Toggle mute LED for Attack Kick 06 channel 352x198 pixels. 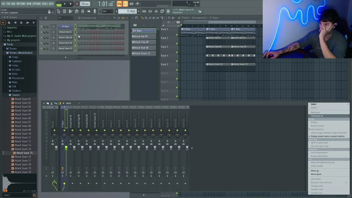pyautogui.click(x=42, y=43)
